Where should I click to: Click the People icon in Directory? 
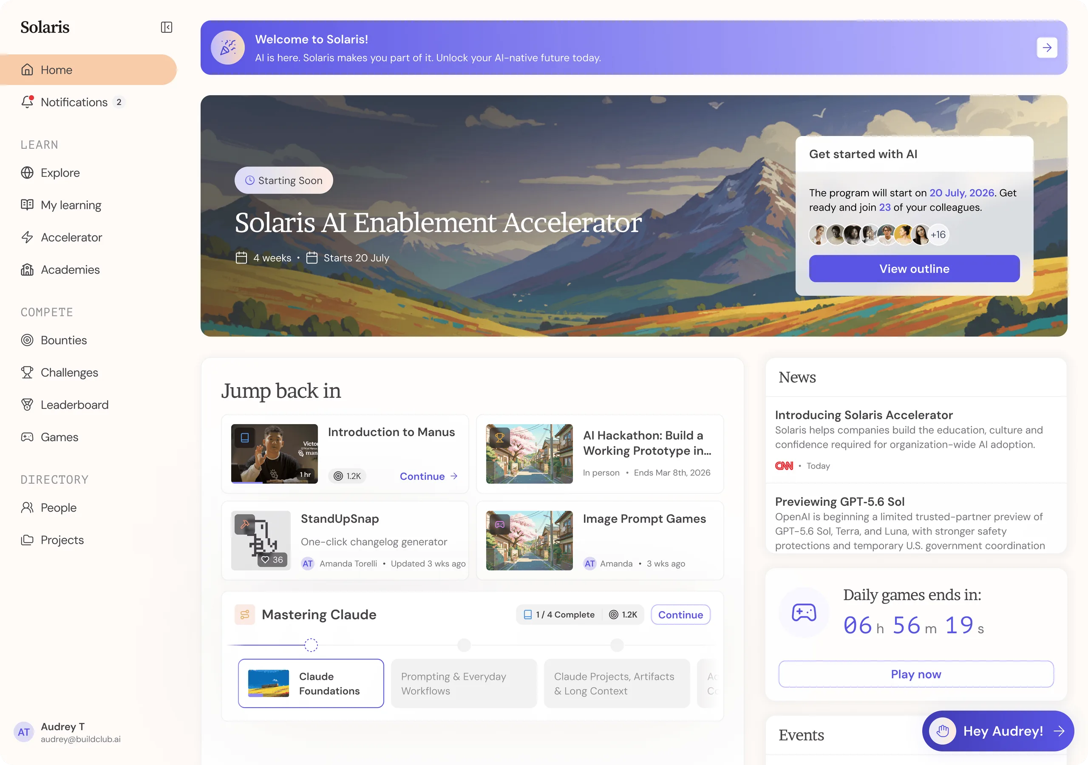(27, 507)
